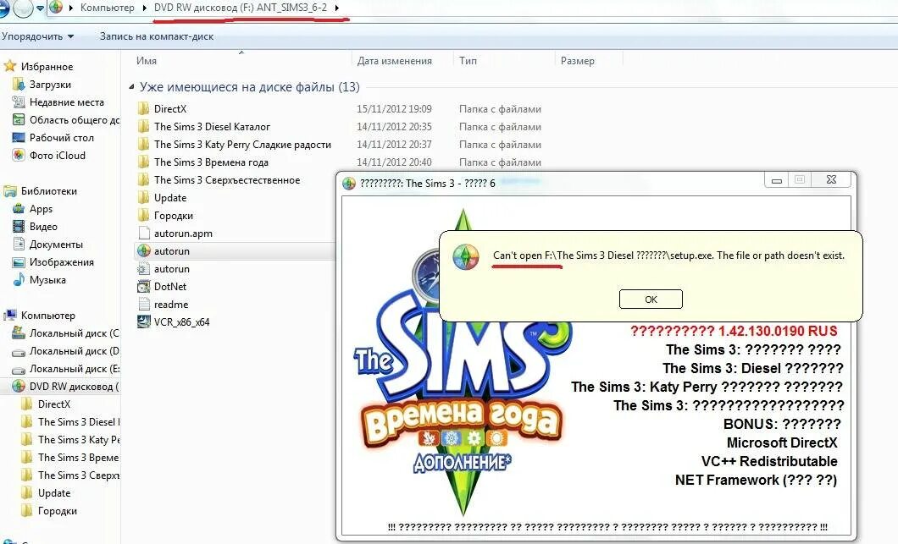This screenshot has height=544, width=898.
Task: Select the highlighted autorun Sims application icon
Action: coord(144,250)
